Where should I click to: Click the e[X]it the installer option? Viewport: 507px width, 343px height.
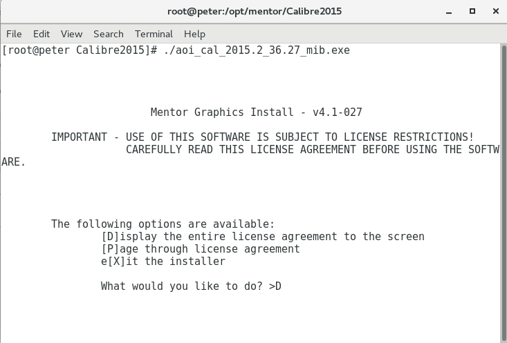163,262
